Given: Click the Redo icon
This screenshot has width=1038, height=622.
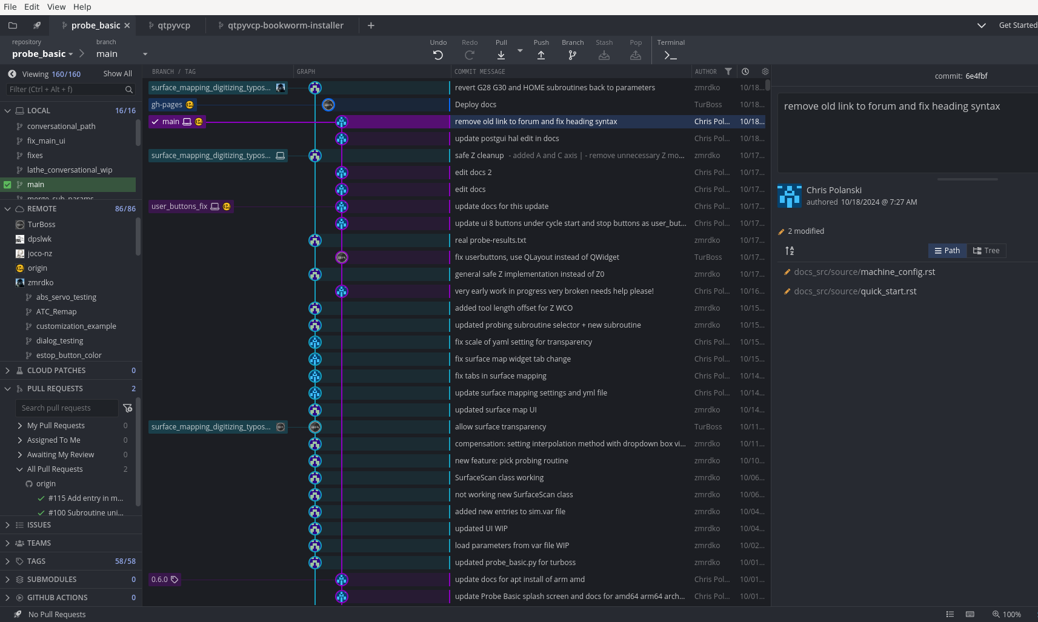Looking at the screenshot, I should pyautogui.click(x=470, y=55).
